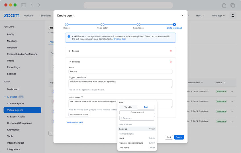241x153 pixels.
Task: Switch to the Variable tab in Insert popup
Action: click(128, 107)
